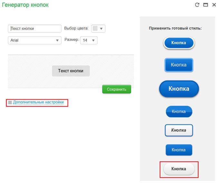Select the light gray pill Кнопка style

point(179,169)
